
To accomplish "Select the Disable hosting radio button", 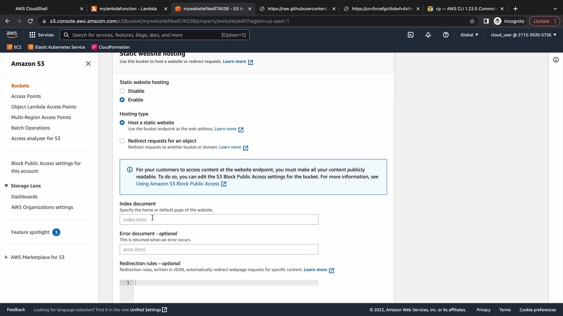I will pos(122,91).
